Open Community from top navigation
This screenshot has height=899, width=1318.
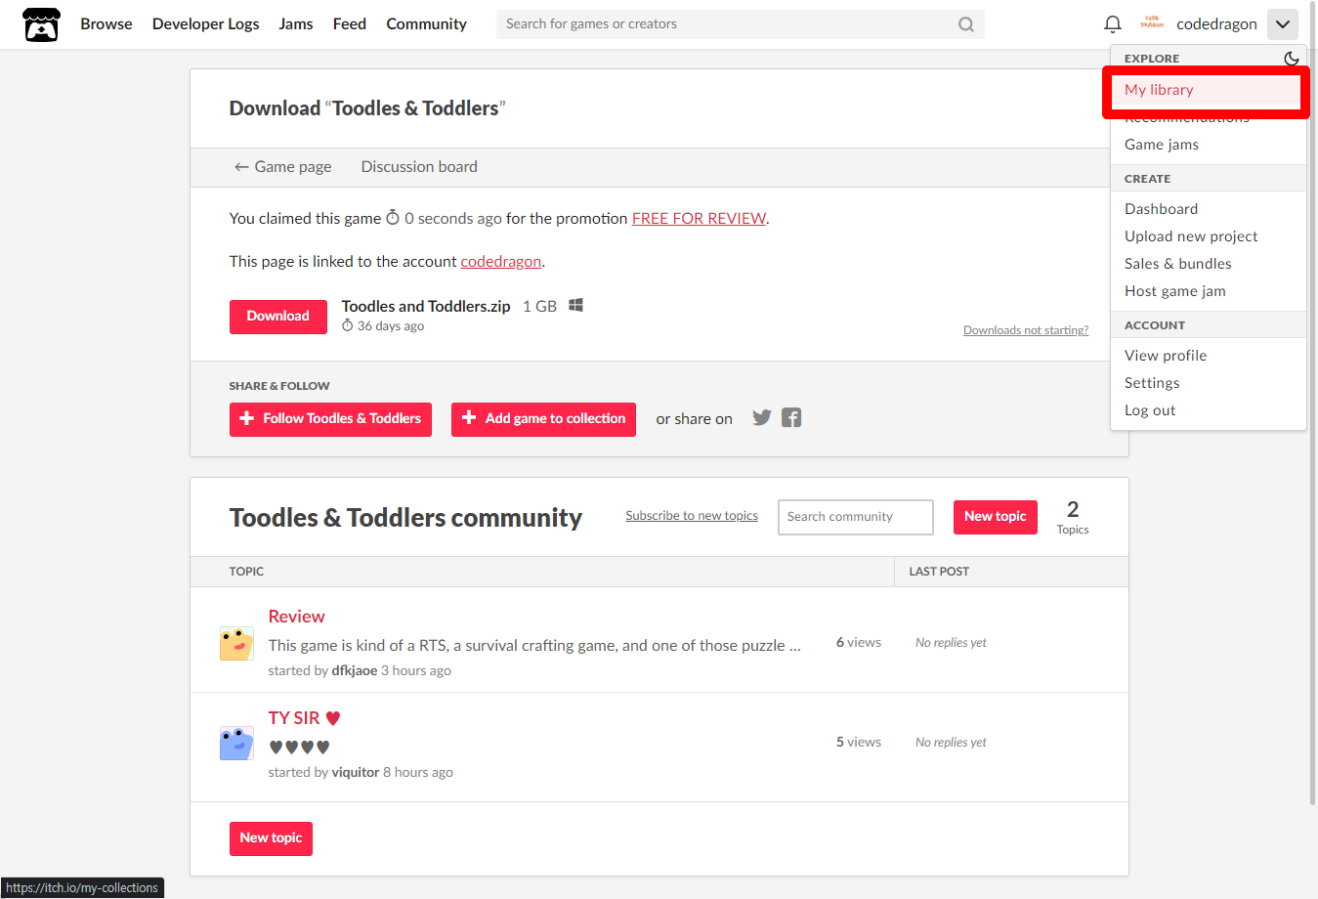426,24
